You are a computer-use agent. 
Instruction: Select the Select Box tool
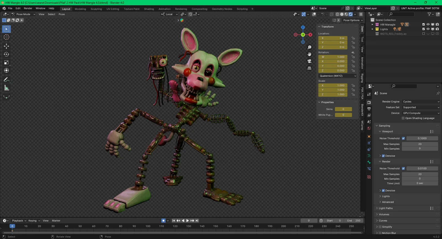6,29
